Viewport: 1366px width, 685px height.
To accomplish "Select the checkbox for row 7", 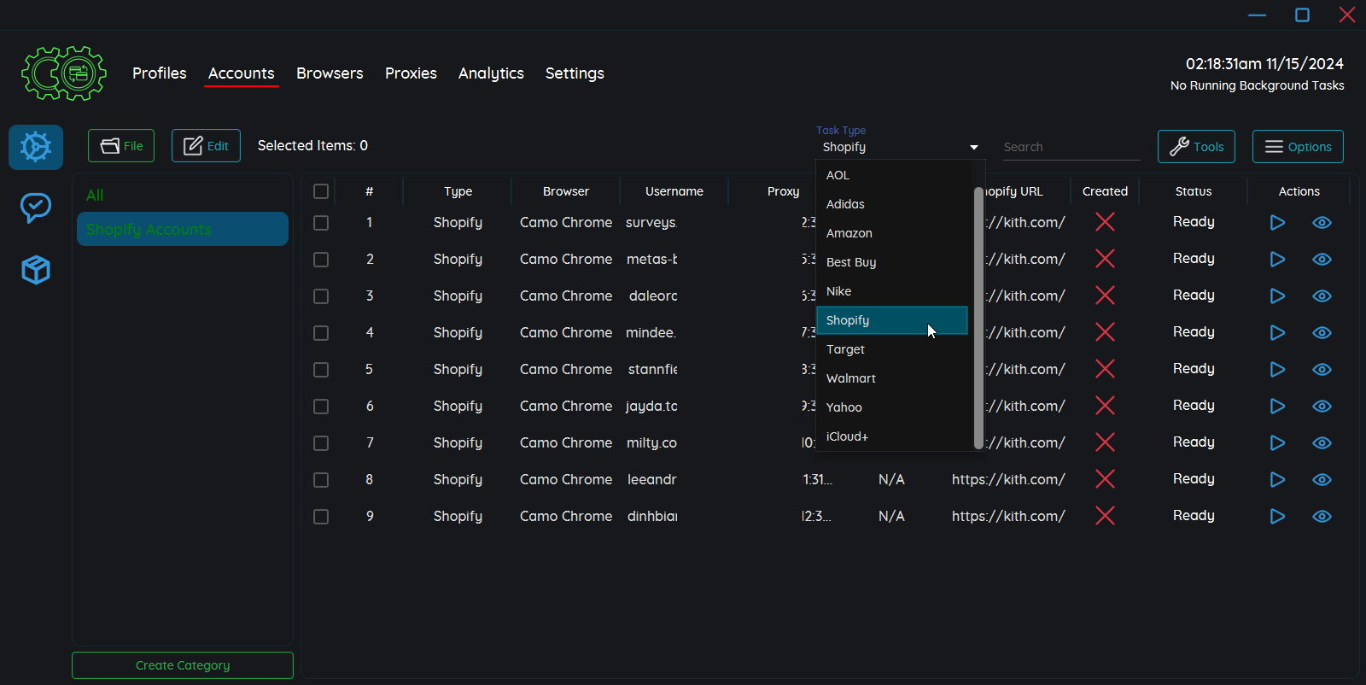I will click(321, 443).
